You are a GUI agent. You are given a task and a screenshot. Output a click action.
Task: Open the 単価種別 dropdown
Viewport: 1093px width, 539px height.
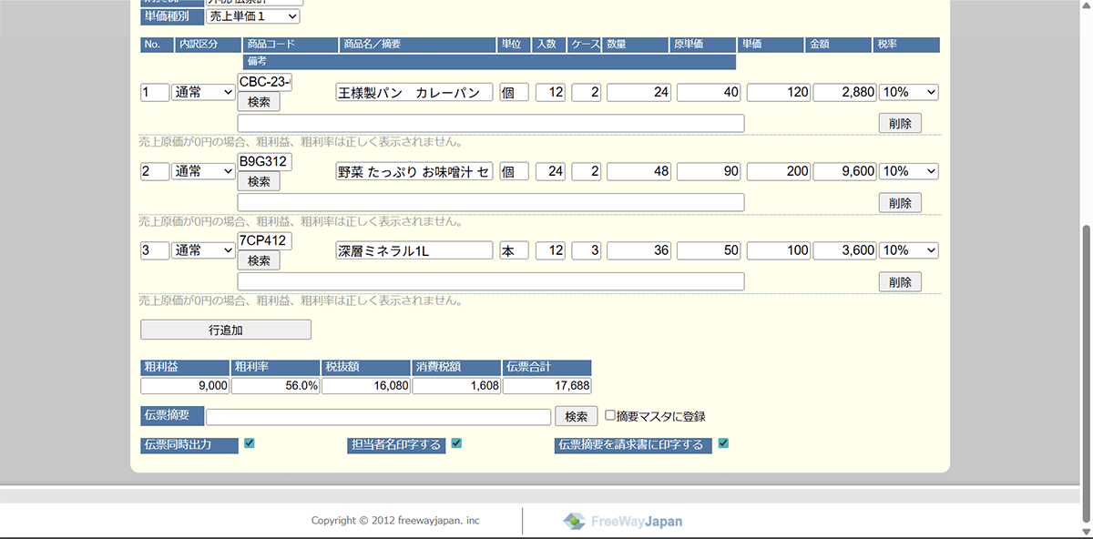[252, 16]
